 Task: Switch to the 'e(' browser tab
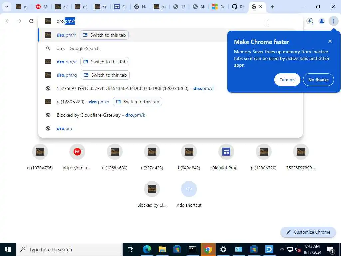(x=61, y=7)
